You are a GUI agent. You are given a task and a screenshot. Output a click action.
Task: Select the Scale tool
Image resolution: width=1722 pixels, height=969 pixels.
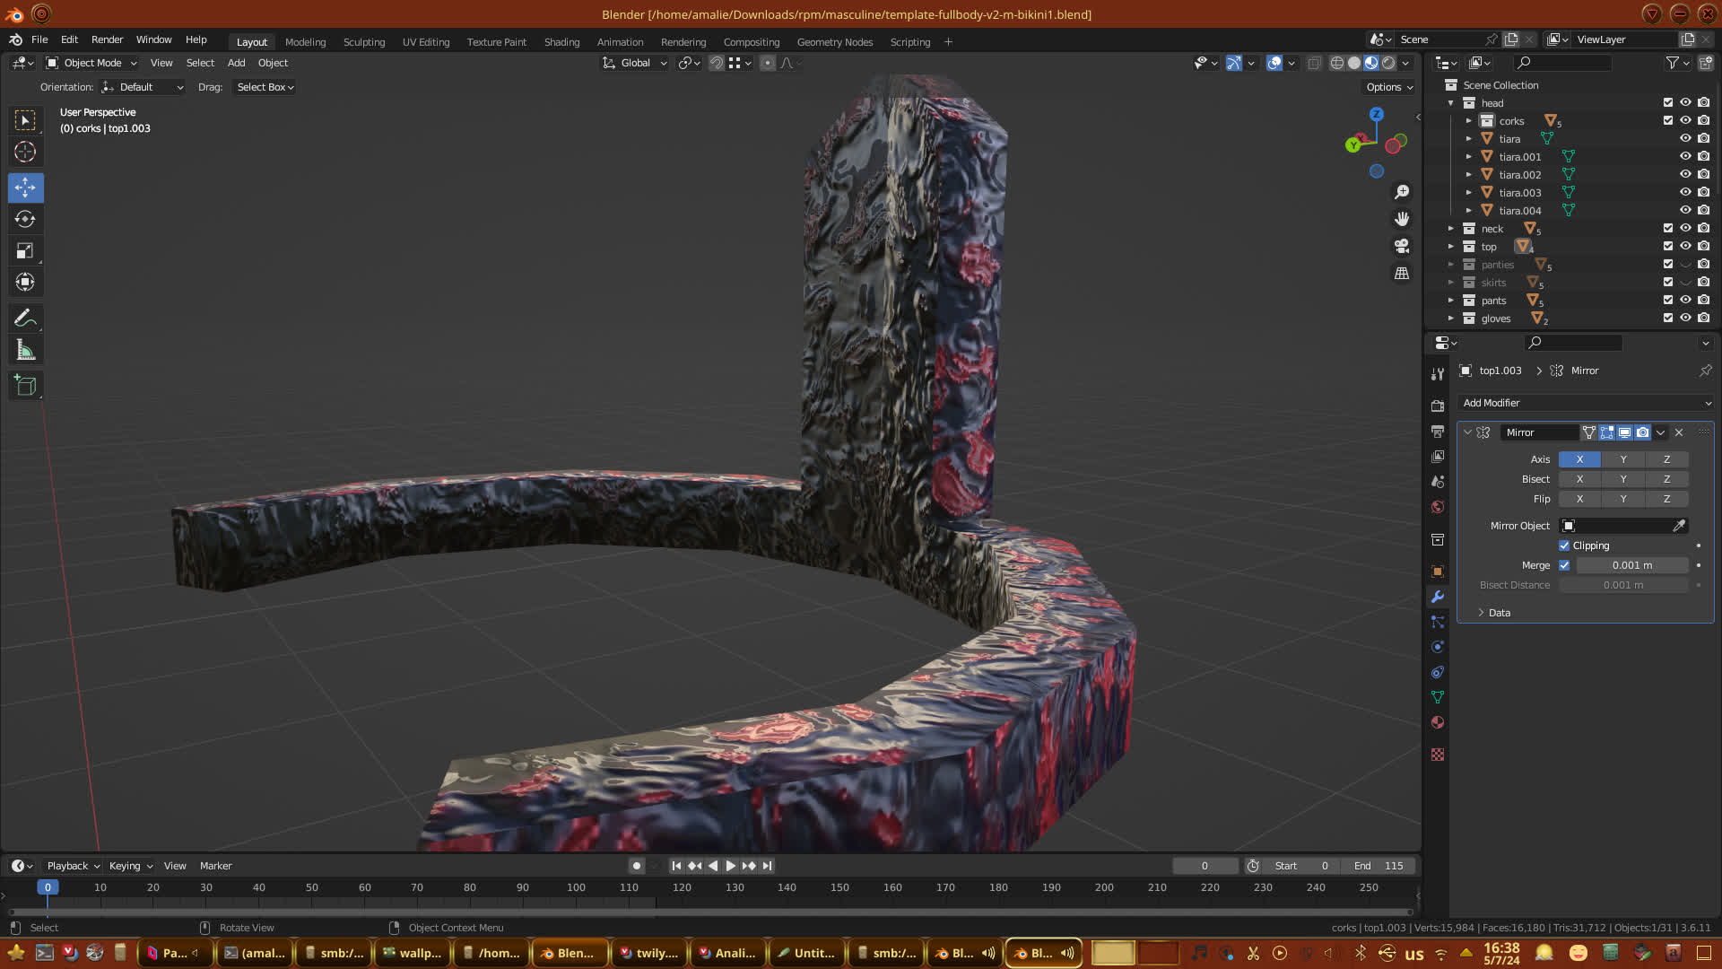(x=25, y=251)
